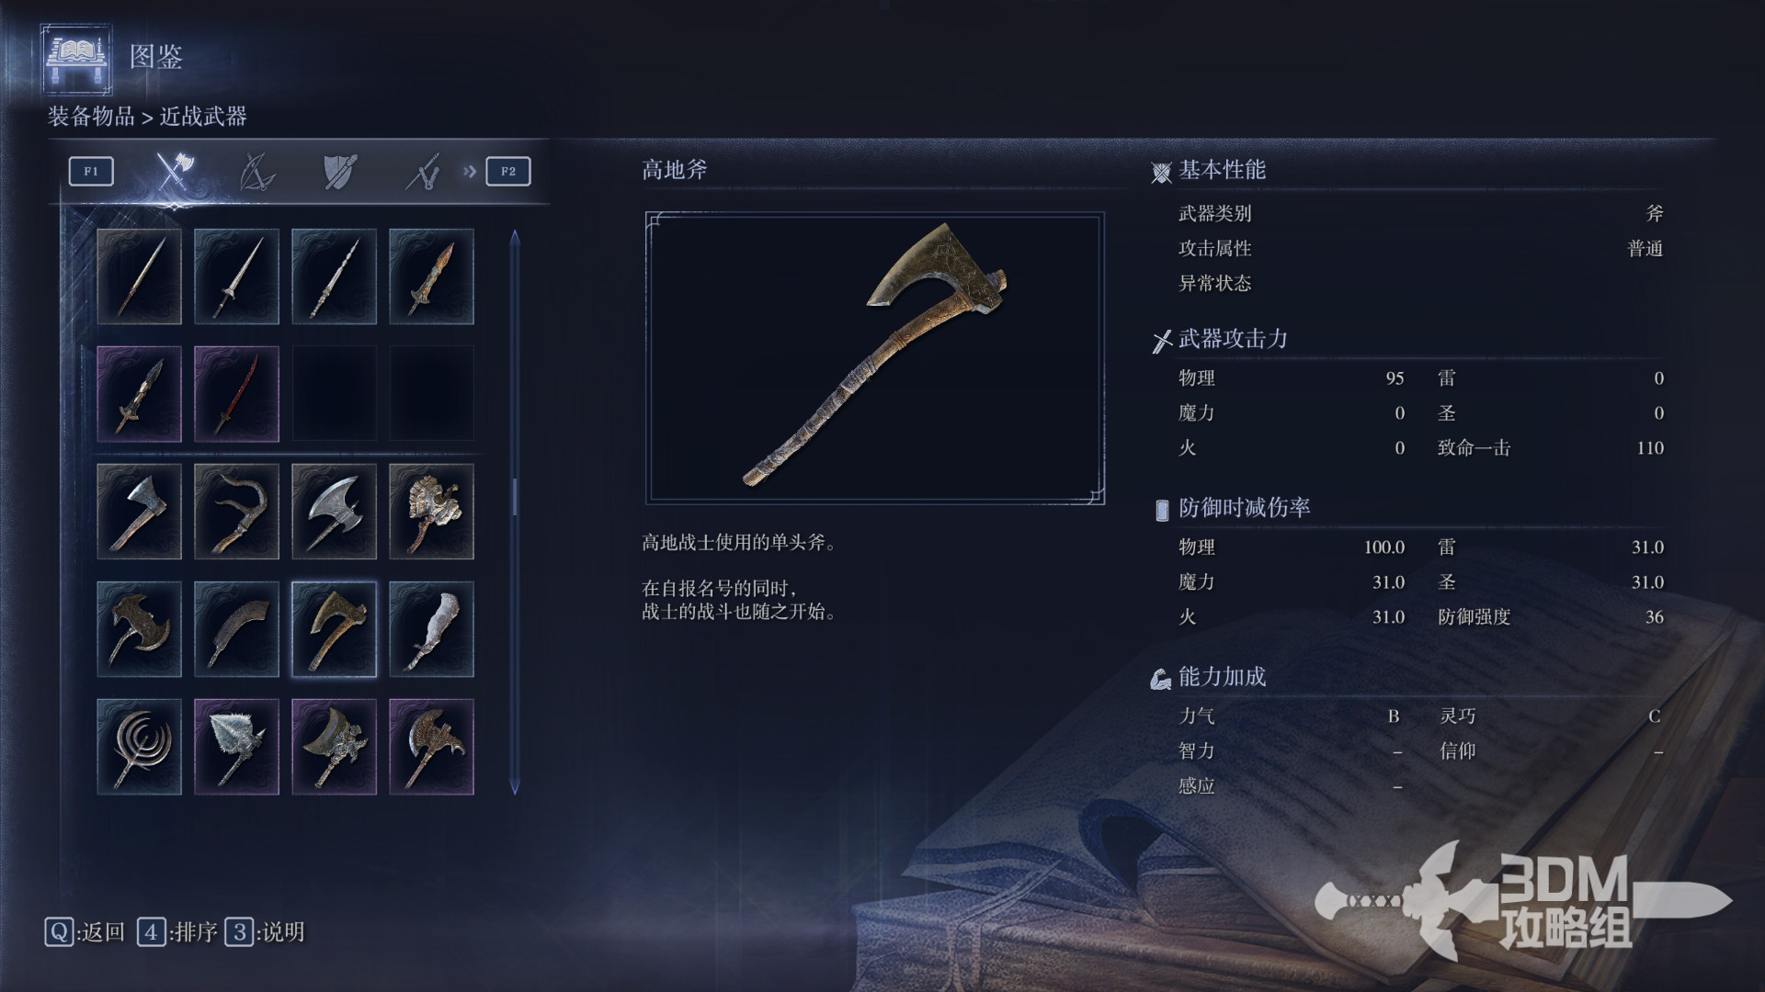Click the scroll up arrow on weapon list
The image size is (1765, 992).
[515, 237]
